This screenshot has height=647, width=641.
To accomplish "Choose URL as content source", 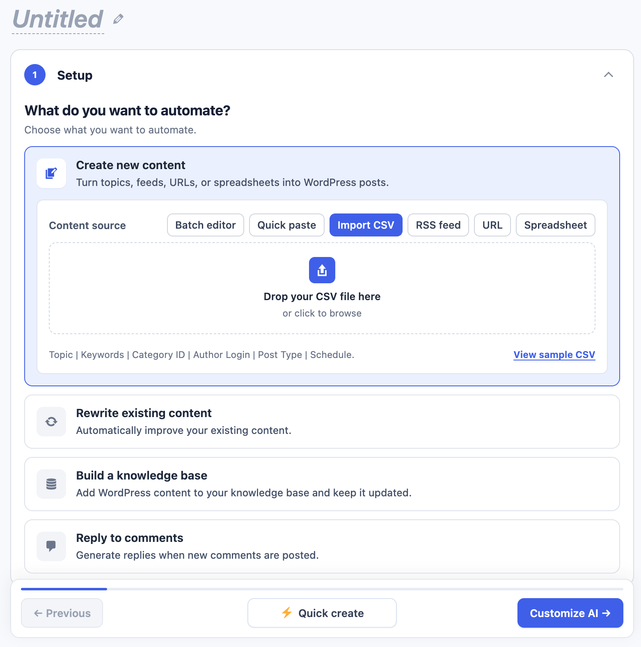I will click(x=492, y=225).
